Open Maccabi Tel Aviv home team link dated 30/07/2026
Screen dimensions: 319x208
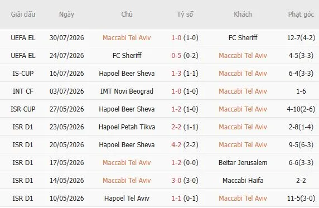[x=127, y=38]
